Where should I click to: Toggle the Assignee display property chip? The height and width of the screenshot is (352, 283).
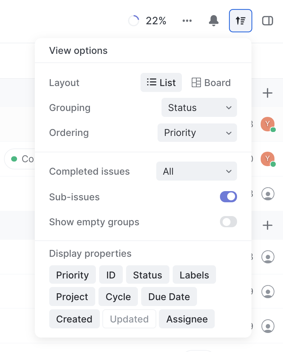tap(187, 319)
